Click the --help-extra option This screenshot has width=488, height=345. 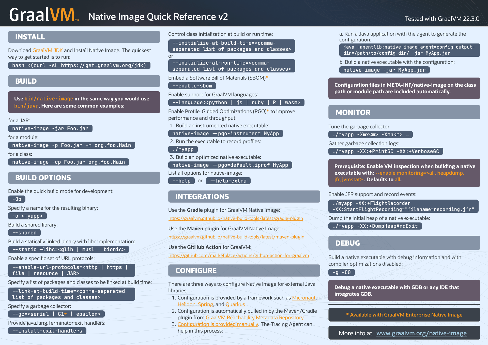(228, 181)
